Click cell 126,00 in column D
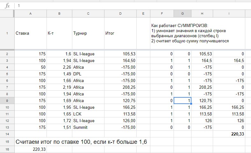Image resolution: width=251 pixels, height=153 pixels. click(120, 121)
